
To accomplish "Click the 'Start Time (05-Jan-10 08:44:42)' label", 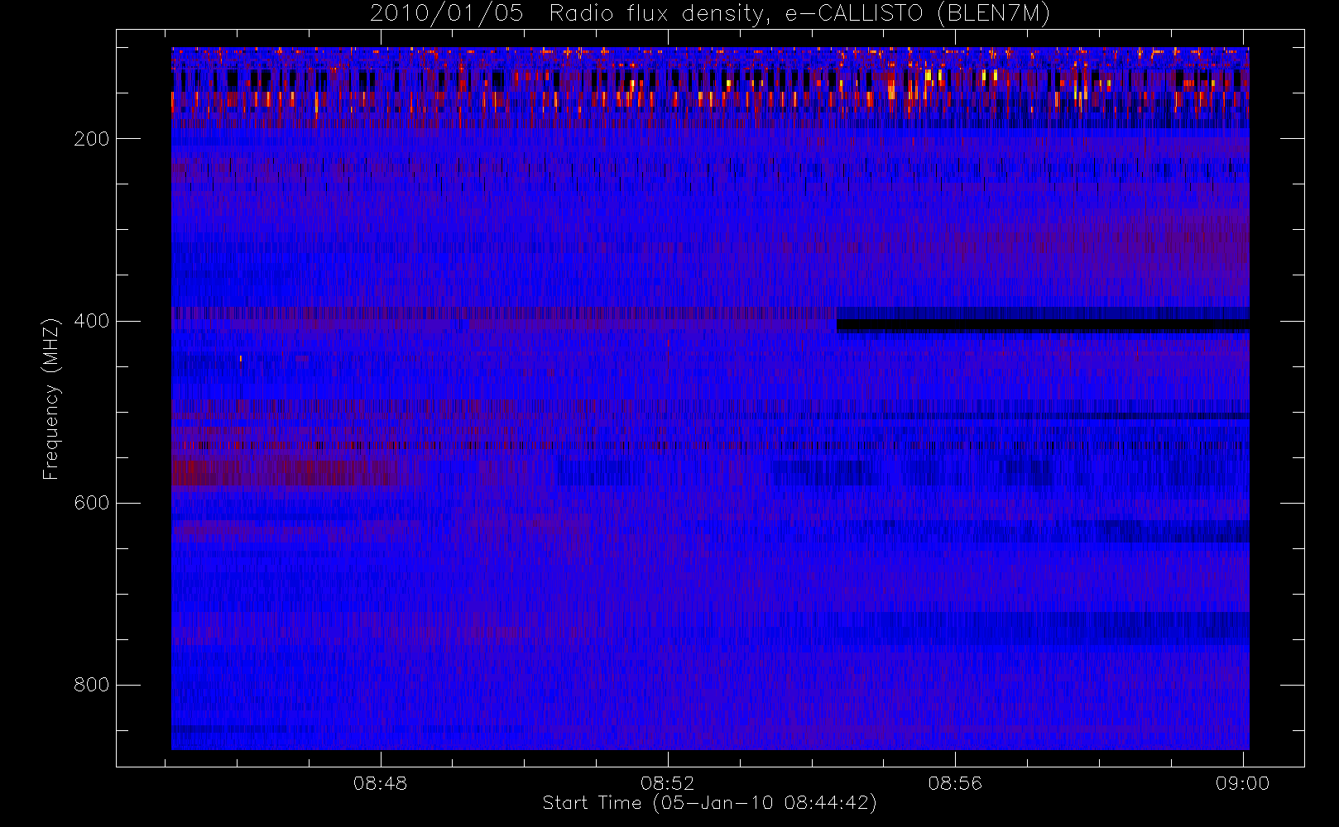I will [710, 803].
